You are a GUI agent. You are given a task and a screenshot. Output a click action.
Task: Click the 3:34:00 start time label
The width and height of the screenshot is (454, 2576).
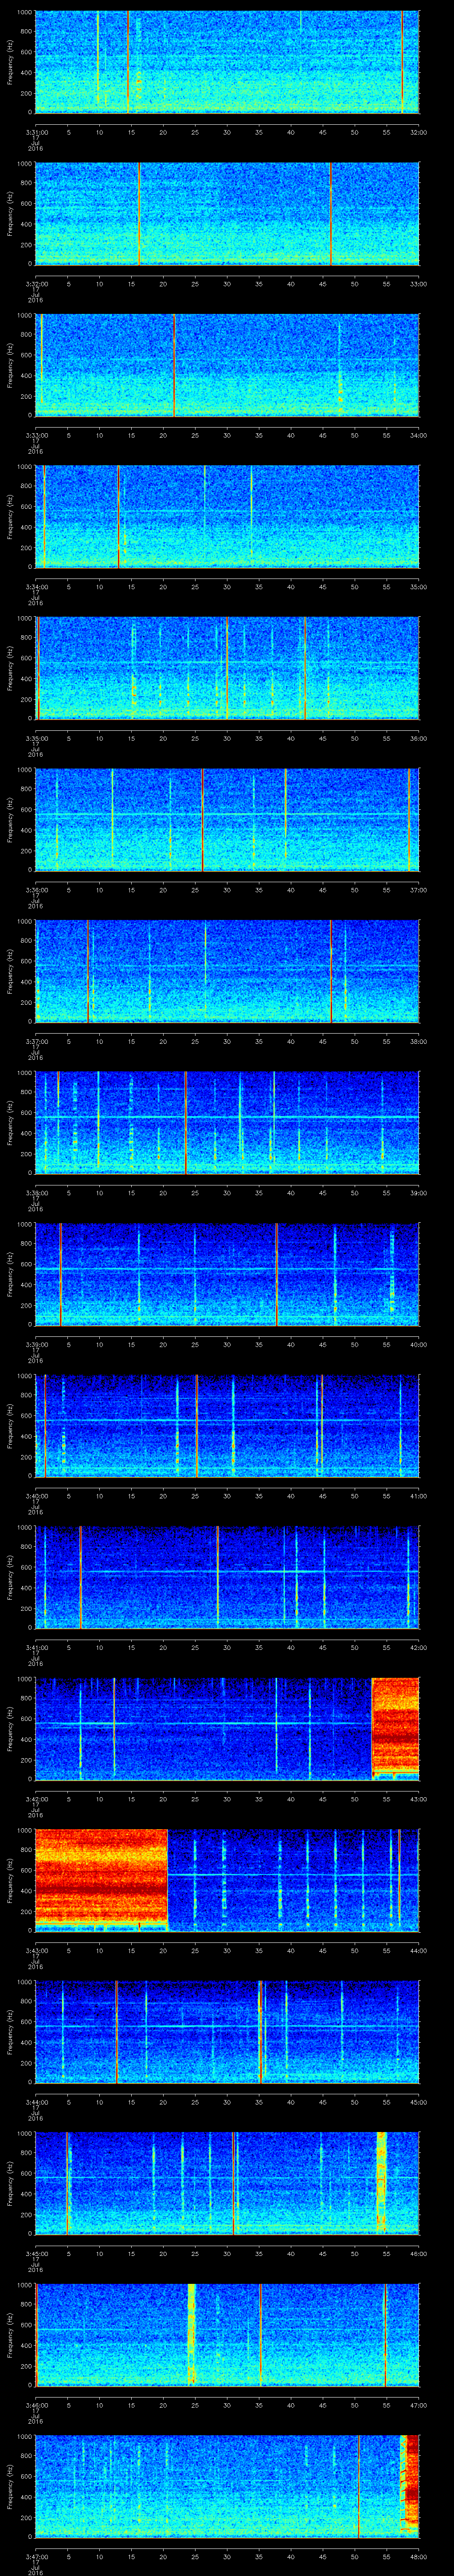click(x=36, y=586)
